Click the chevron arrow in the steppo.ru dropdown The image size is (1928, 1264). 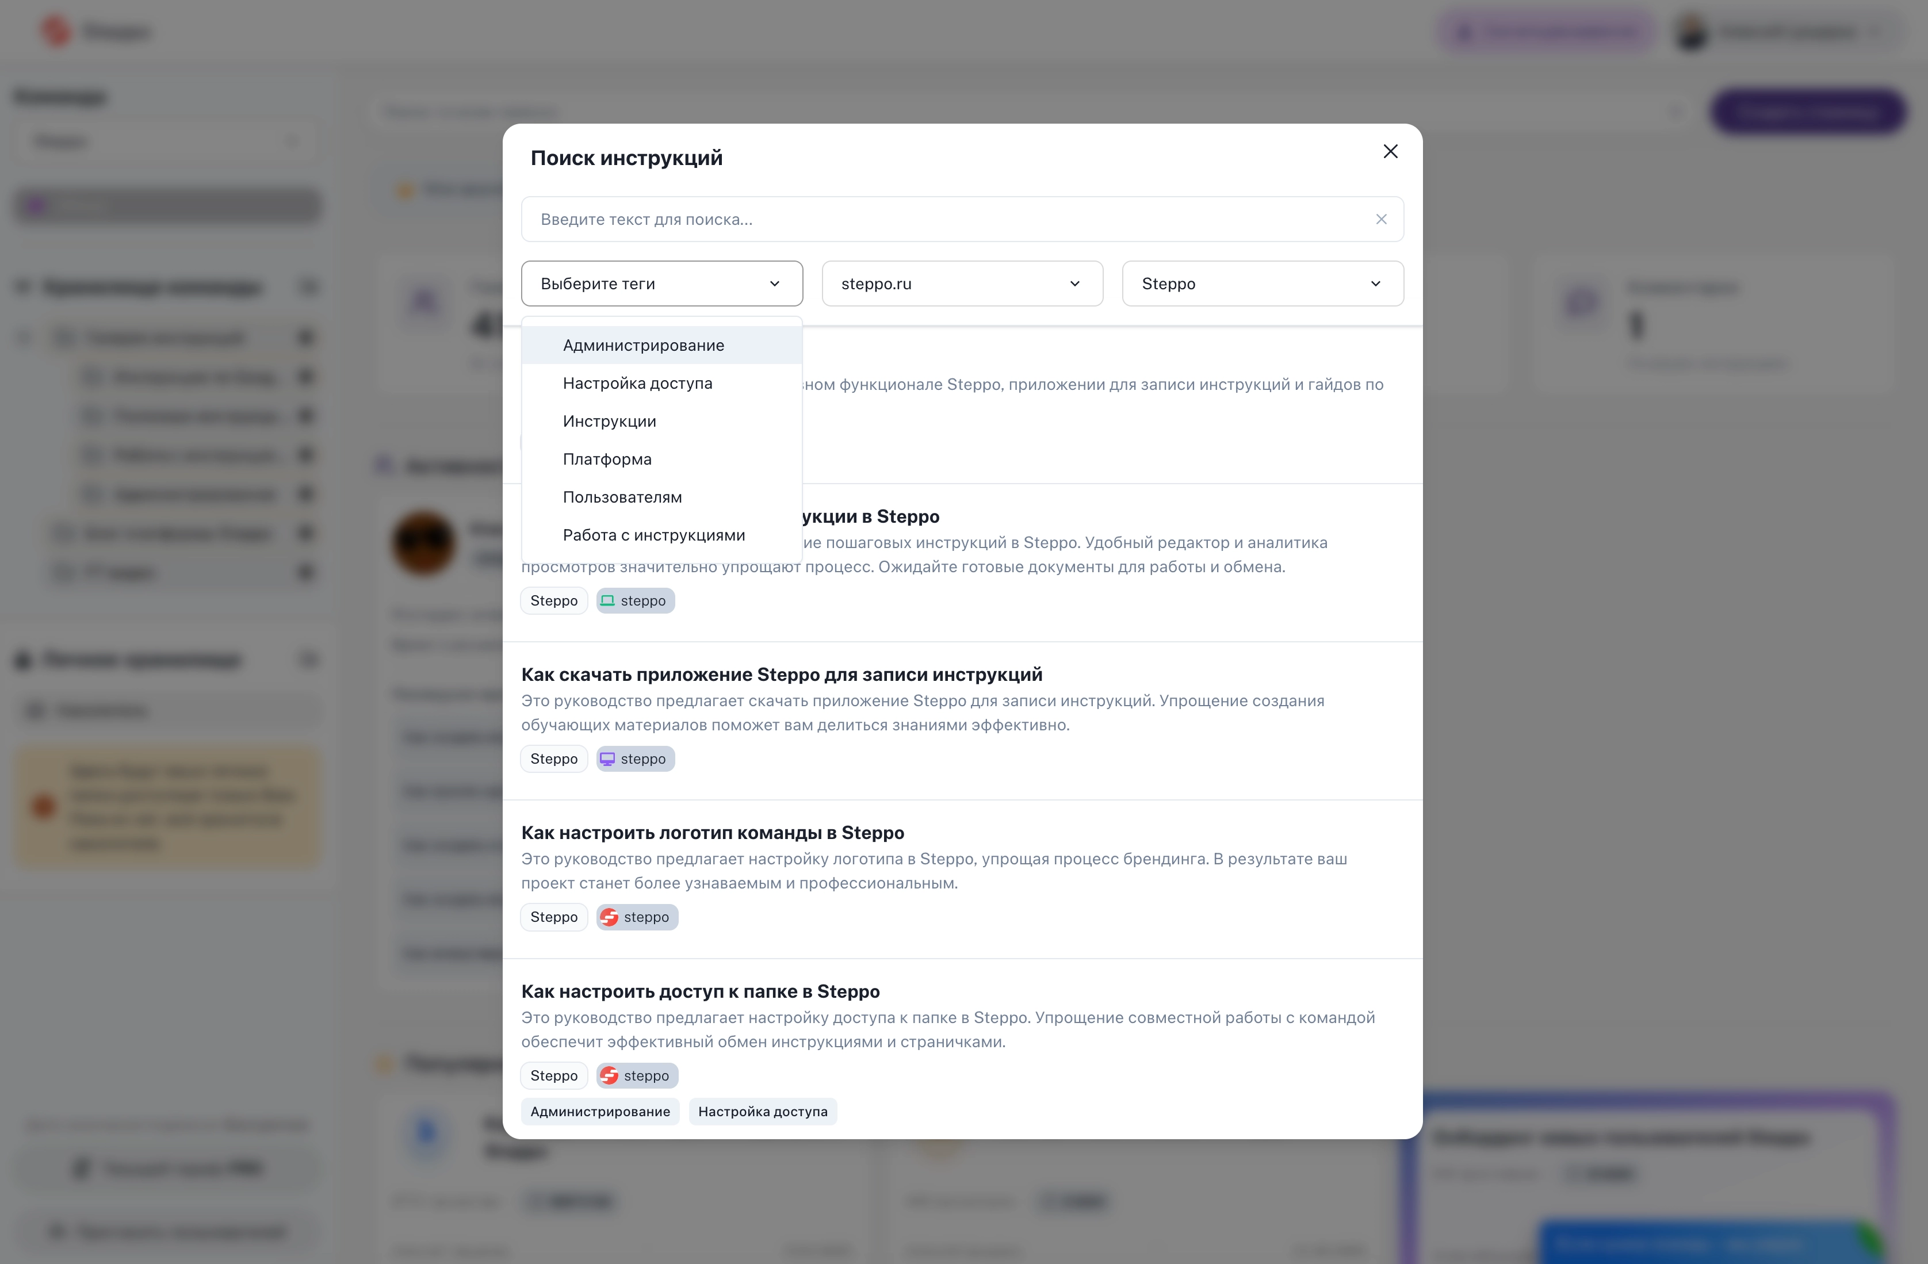pyautogui.click(x=1075, y=284)
